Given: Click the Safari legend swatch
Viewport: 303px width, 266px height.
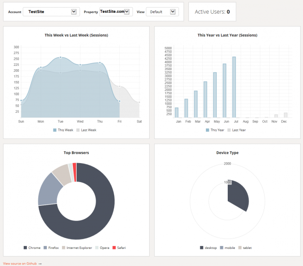Looking at the screenshot, I should (114, 248).
